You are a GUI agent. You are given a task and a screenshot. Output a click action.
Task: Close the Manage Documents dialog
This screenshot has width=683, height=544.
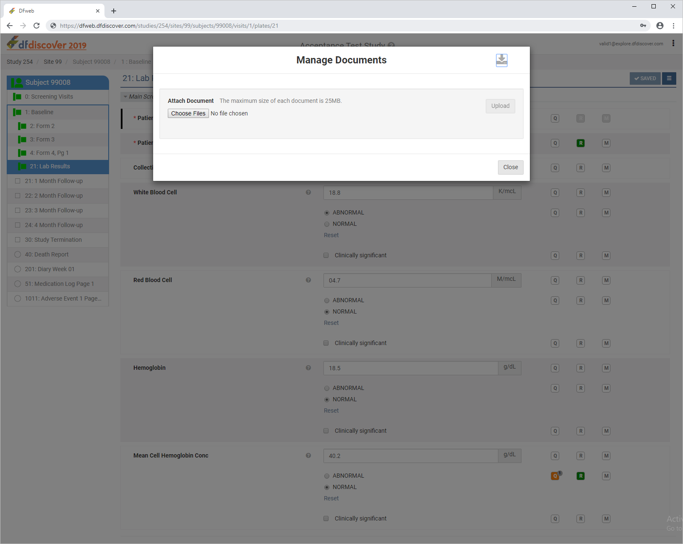[510, 167]
